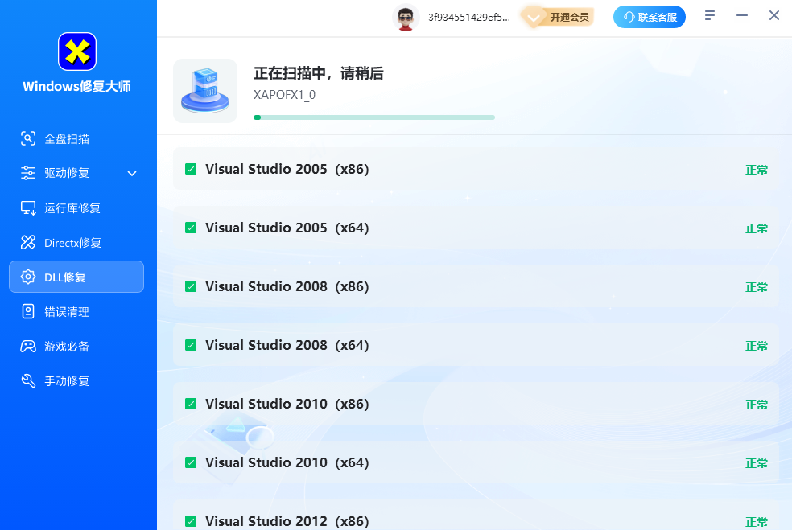Click the full scan magnifier icon
This screenshot has width=792, height=530.
pyautogui.click(x=28, y=138)
